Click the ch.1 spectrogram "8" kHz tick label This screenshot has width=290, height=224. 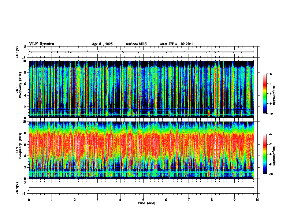(x=26, y=72)
